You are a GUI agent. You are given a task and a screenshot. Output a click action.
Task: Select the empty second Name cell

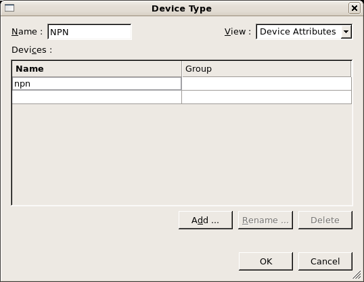coord(97,97)
